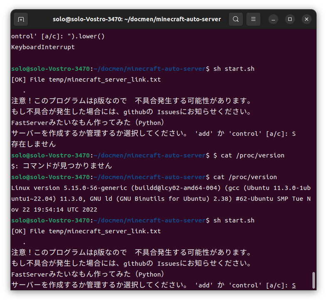The width and height of the screenshot is (327, 302).
Task: Click the terminal scrollbar handle
Action: pos(313,280)
